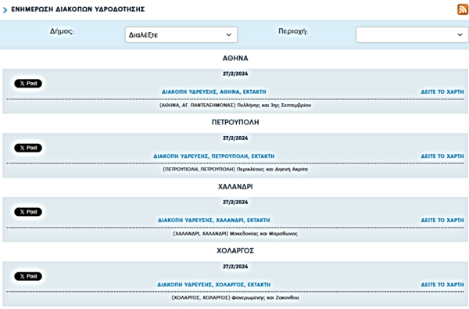Open the empty Περιοχή dropdown
Viewport: 469px width, 309px height.
click(x=412, y=34)
